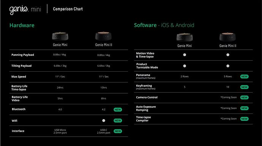Select the Motion Video & Time-lapse label

[145, 55]
